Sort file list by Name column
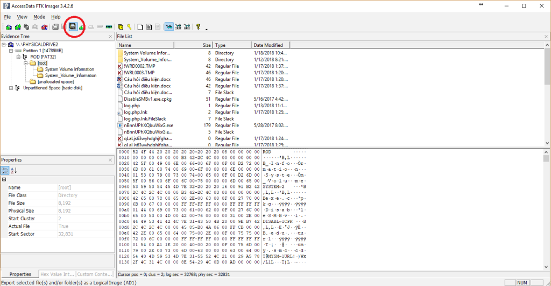 145,45
